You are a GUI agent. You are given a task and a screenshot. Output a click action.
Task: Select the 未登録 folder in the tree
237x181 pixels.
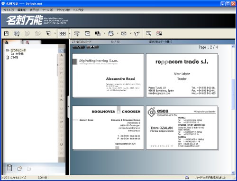click(19, 54)
